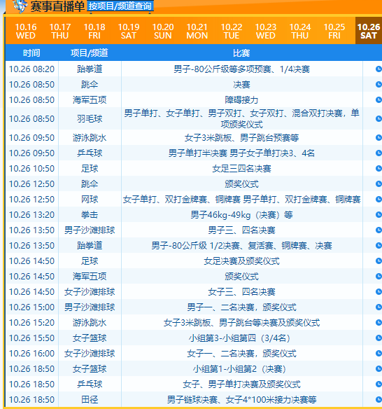Click the mascot logo beside 赛事直播单
Image resolution: width=382 pixels, height=409 pixels.
(x=20, y=6)
